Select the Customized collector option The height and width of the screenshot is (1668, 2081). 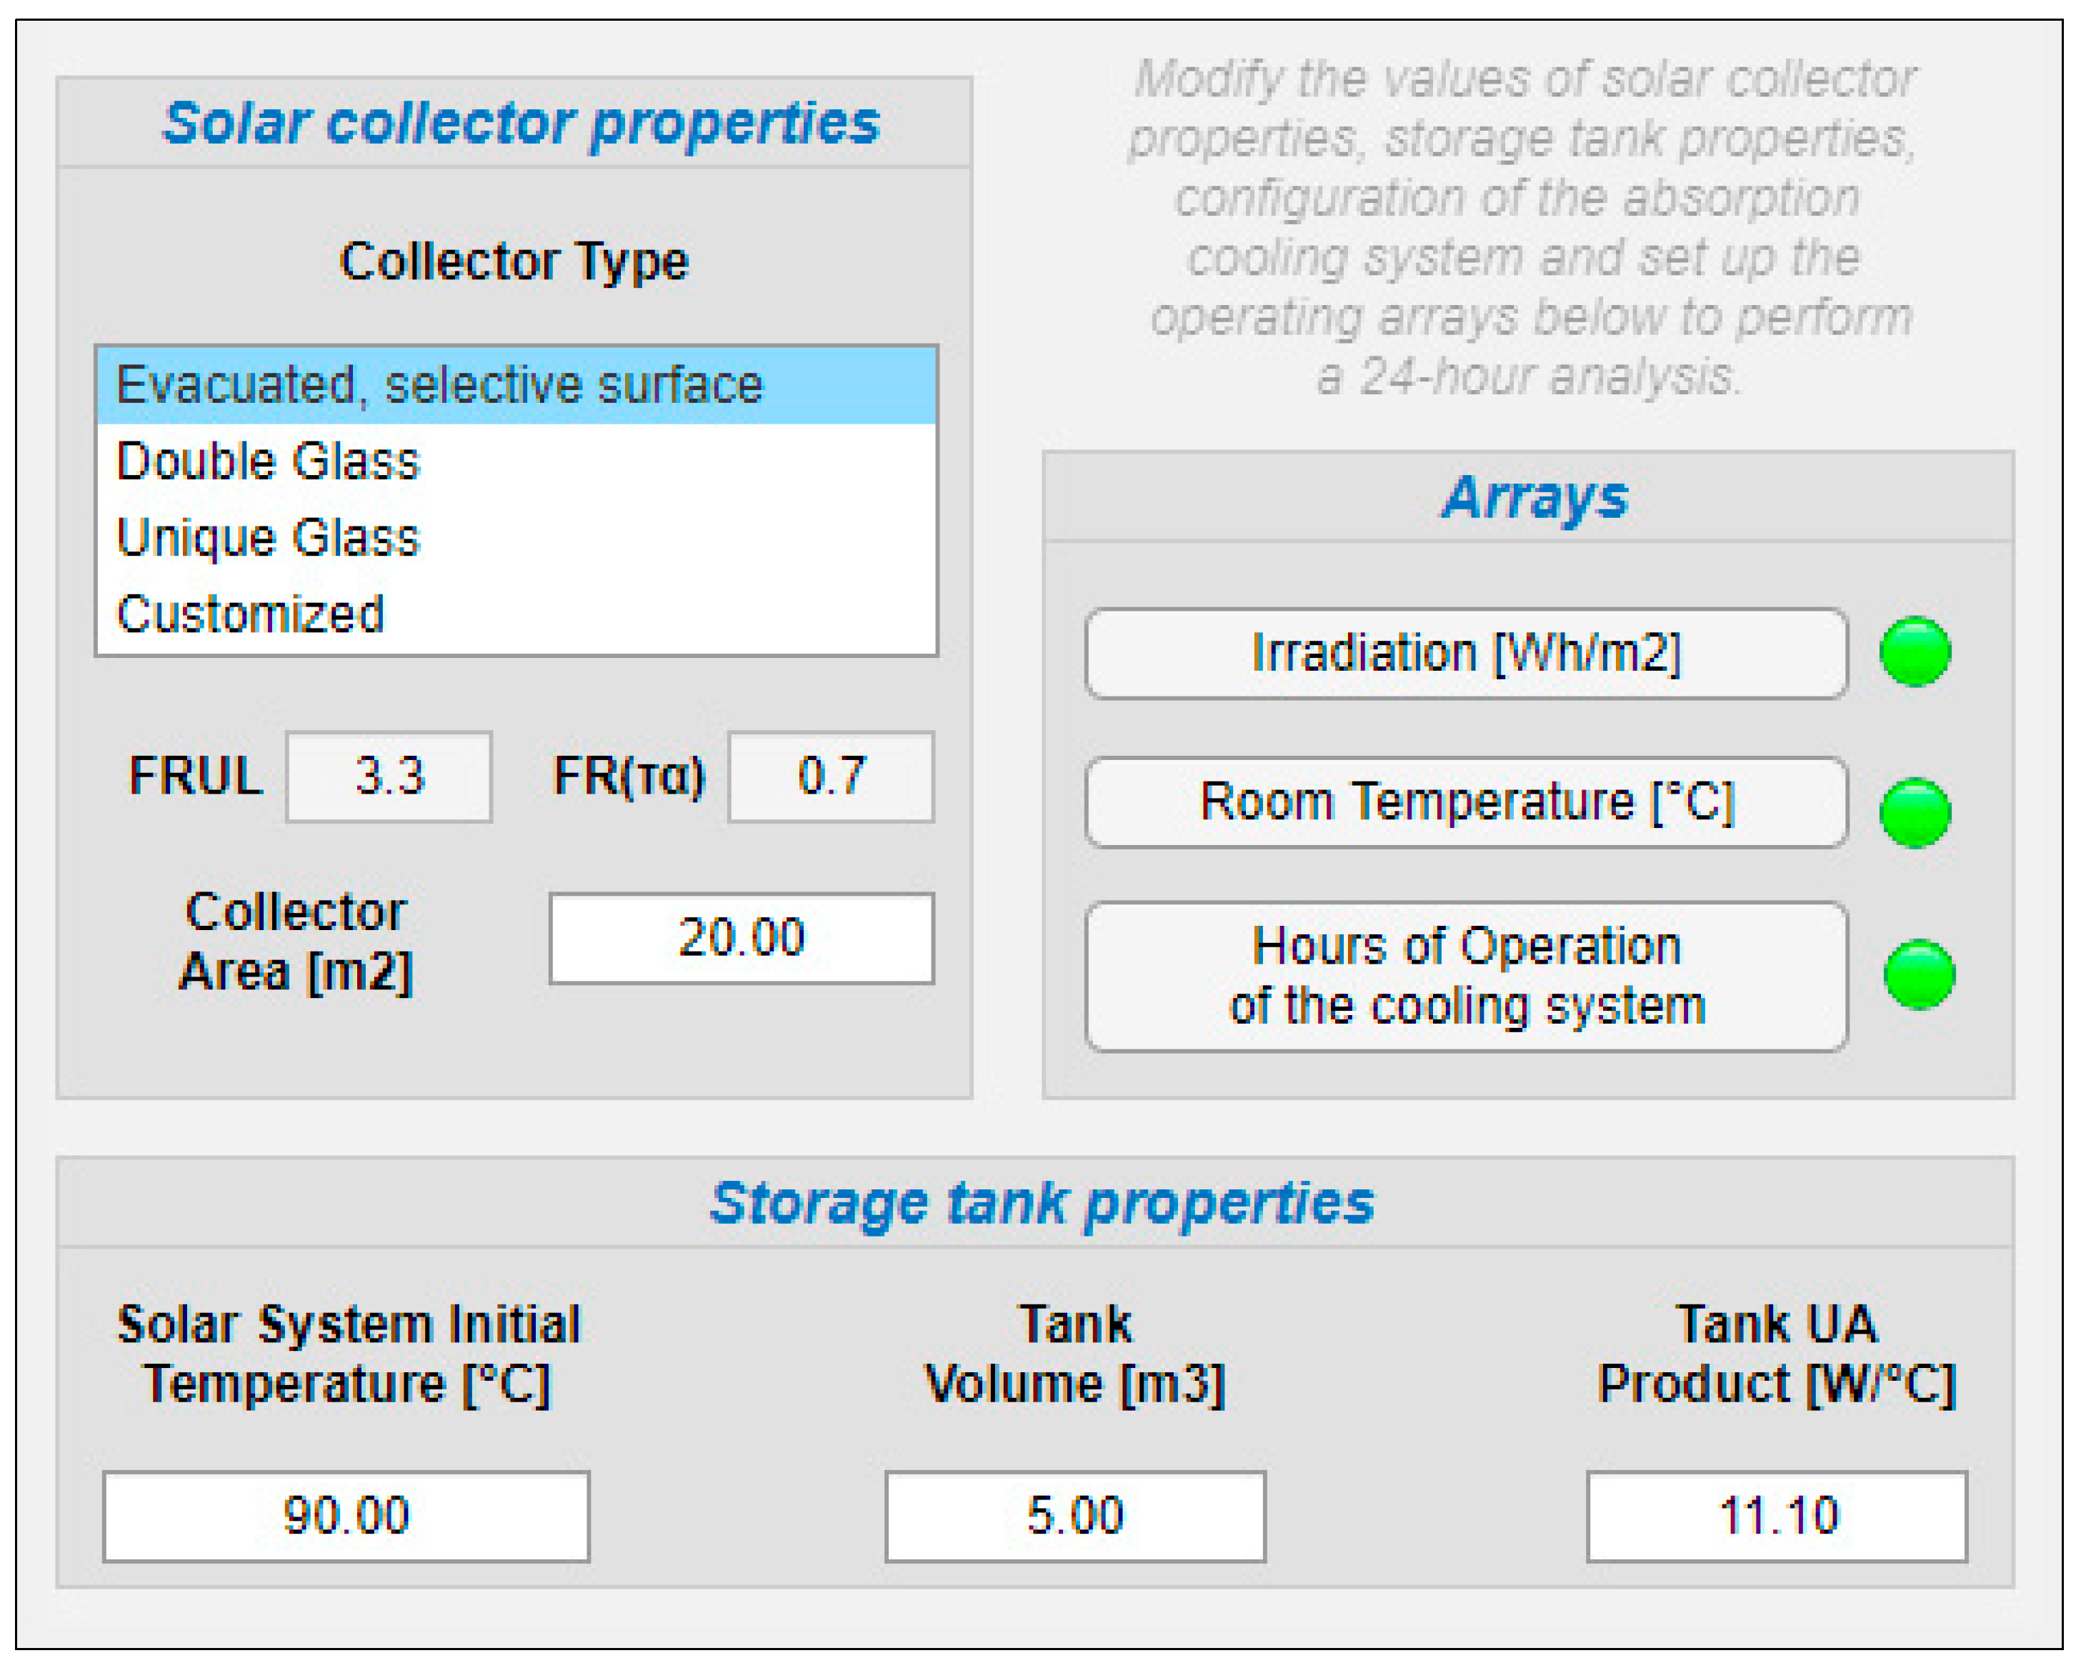pyautogui.click(x=516, y=613)
